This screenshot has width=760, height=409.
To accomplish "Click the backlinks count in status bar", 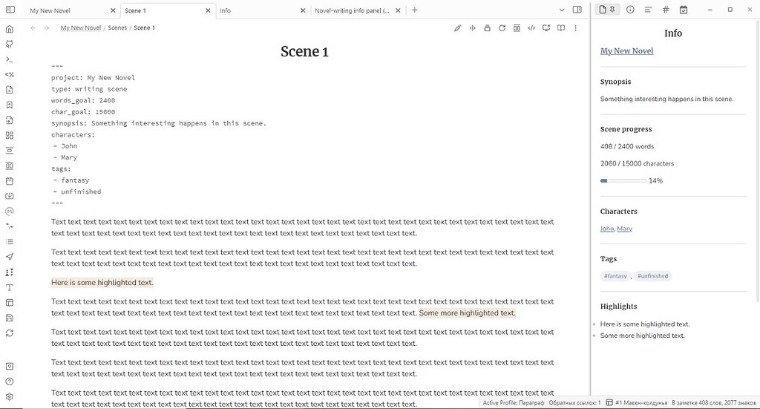I will pos(575,403).
